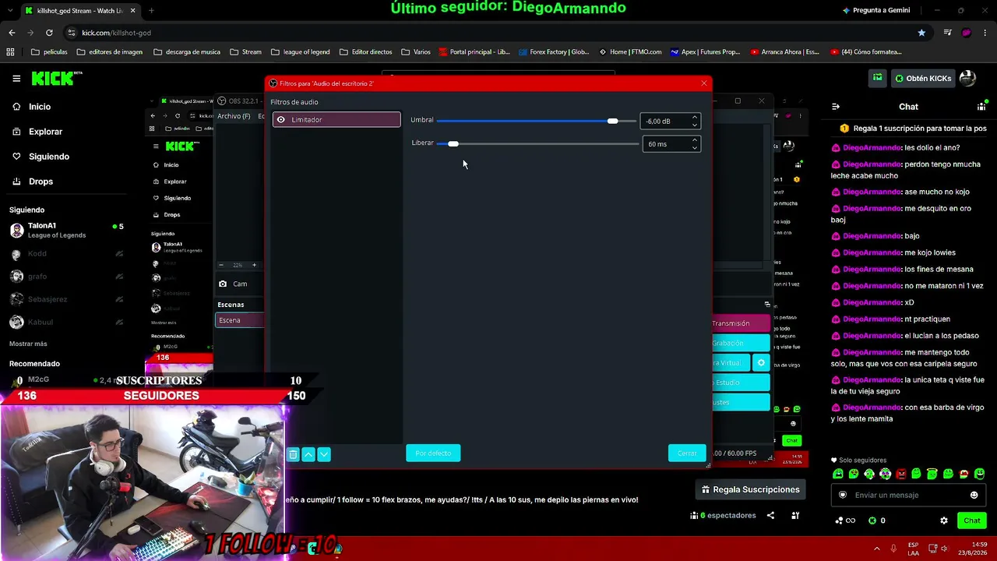Click Regala Suscripciones button
This screenshot has width=997, height=561.
[x=750, y=489]
